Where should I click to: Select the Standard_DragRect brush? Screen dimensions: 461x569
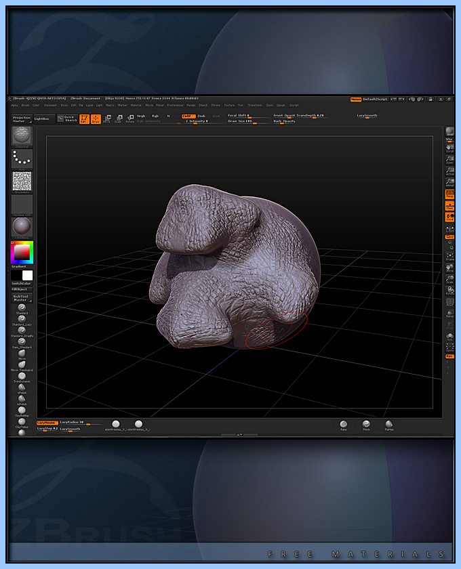[x=22, y=332]
